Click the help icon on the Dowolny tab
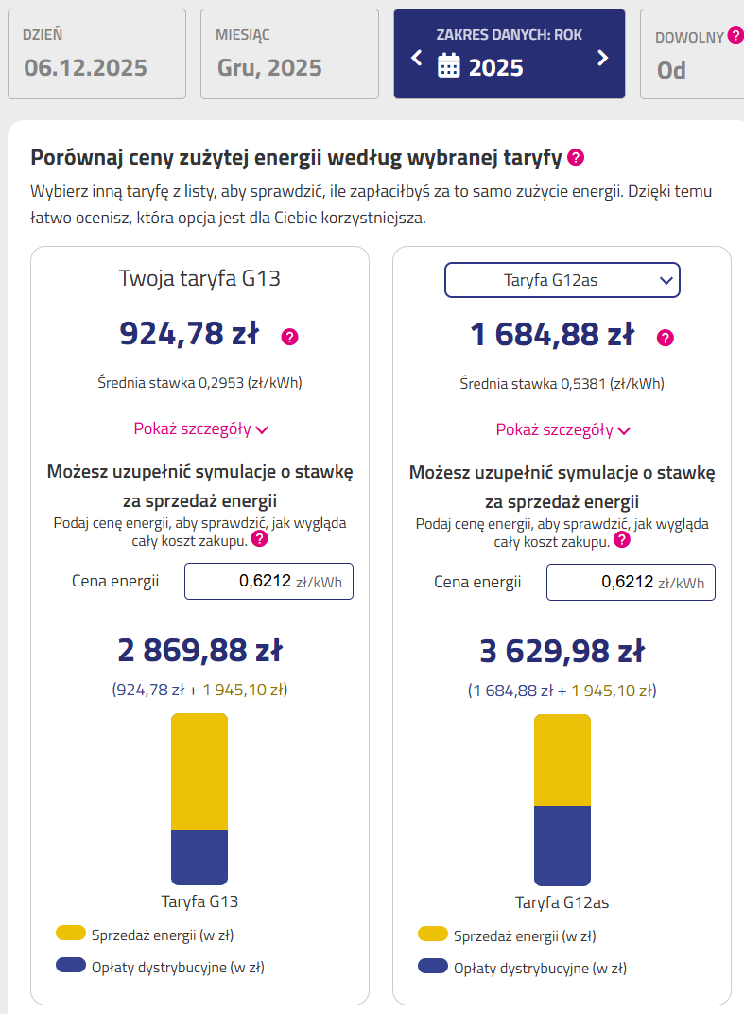744x1014 pixels. (x=735, y=36)
